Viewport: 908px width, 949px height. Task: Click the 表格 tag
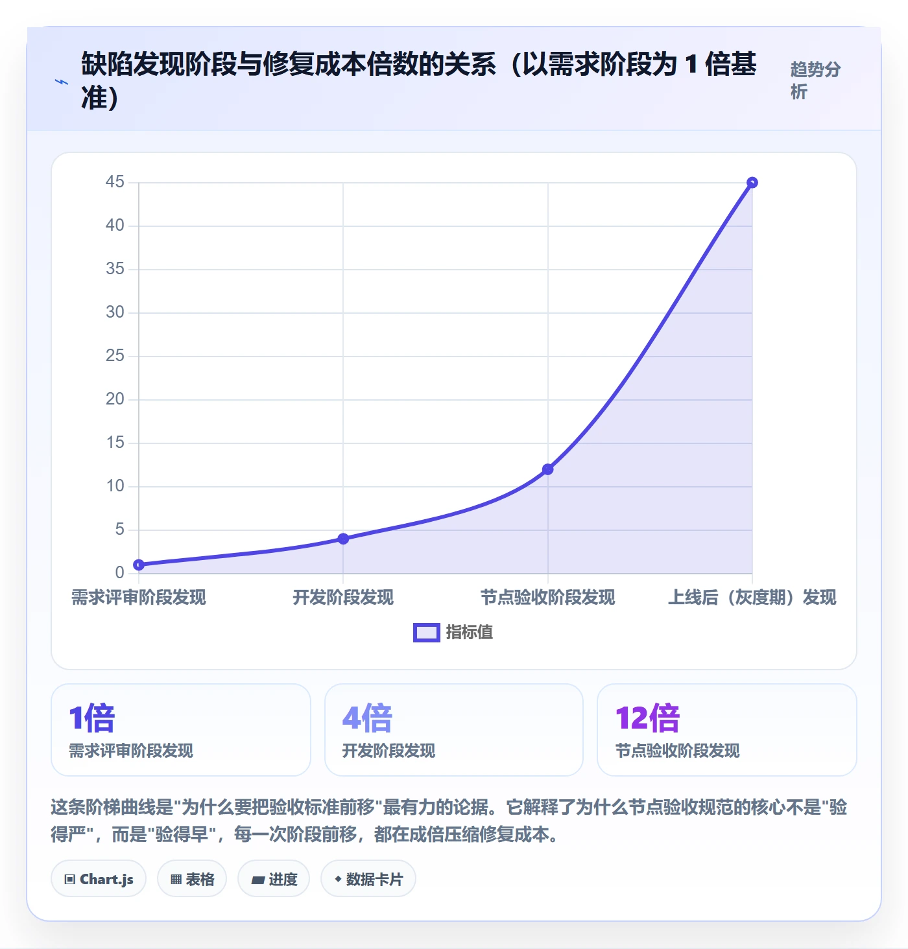click(x=192, y=879)
